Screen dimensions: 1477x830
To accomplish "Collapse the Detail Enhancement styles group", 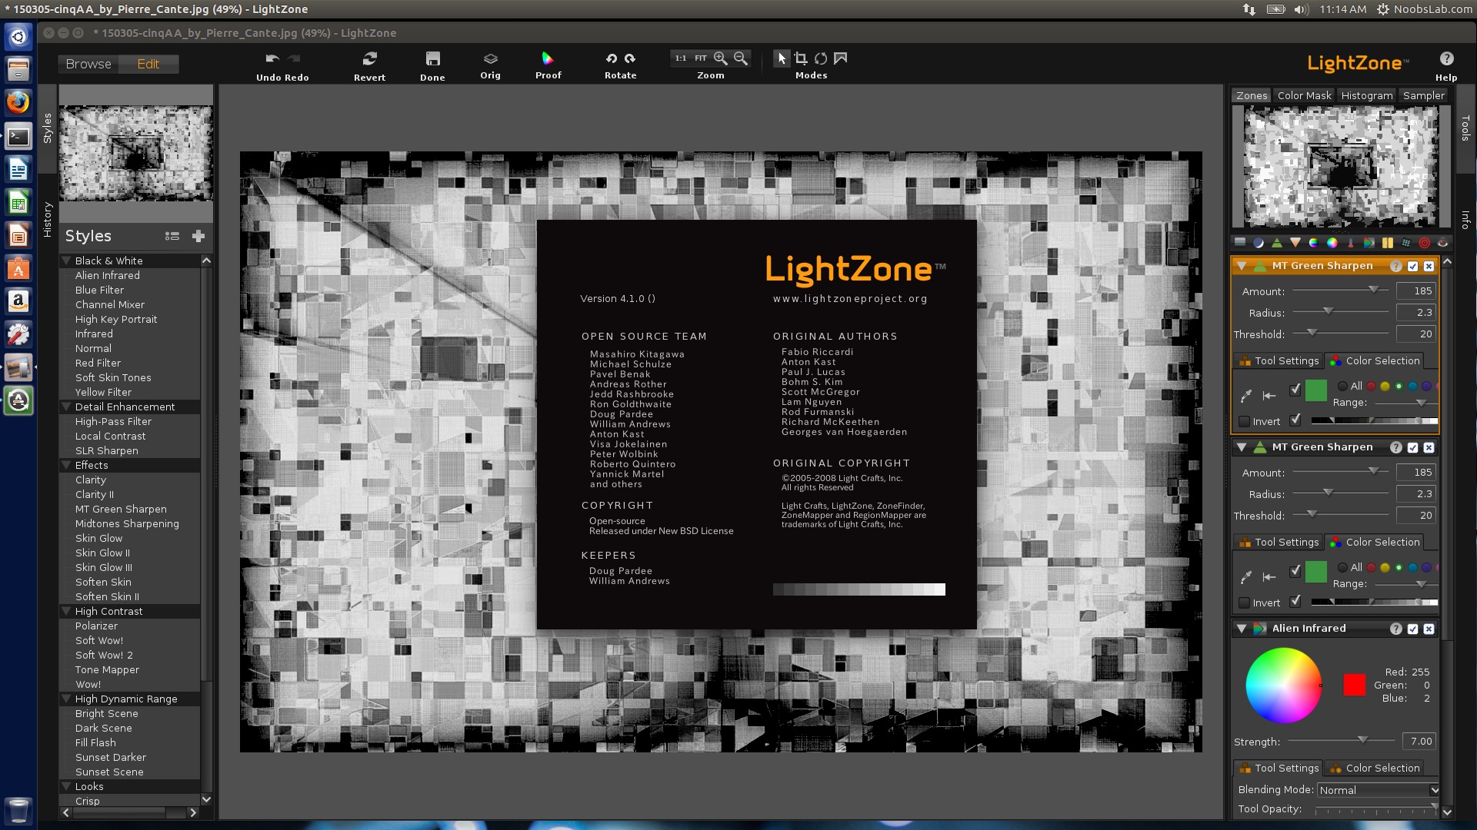I will point(67,407).
